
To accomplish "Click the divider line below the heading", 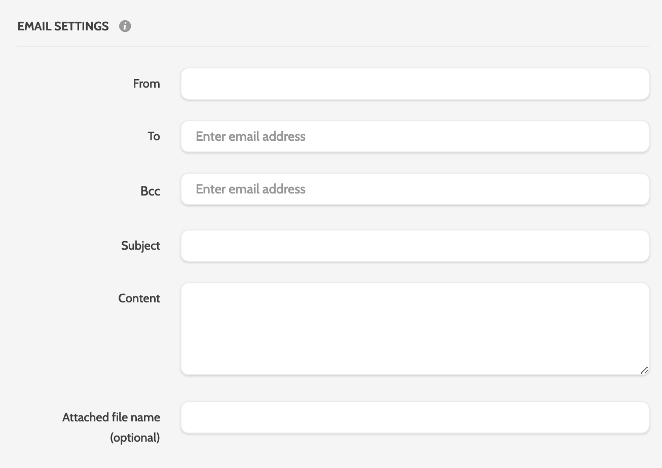I will click(334, 47).
